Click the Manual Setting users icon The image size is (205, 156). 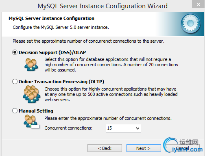[x=31, y=121]
